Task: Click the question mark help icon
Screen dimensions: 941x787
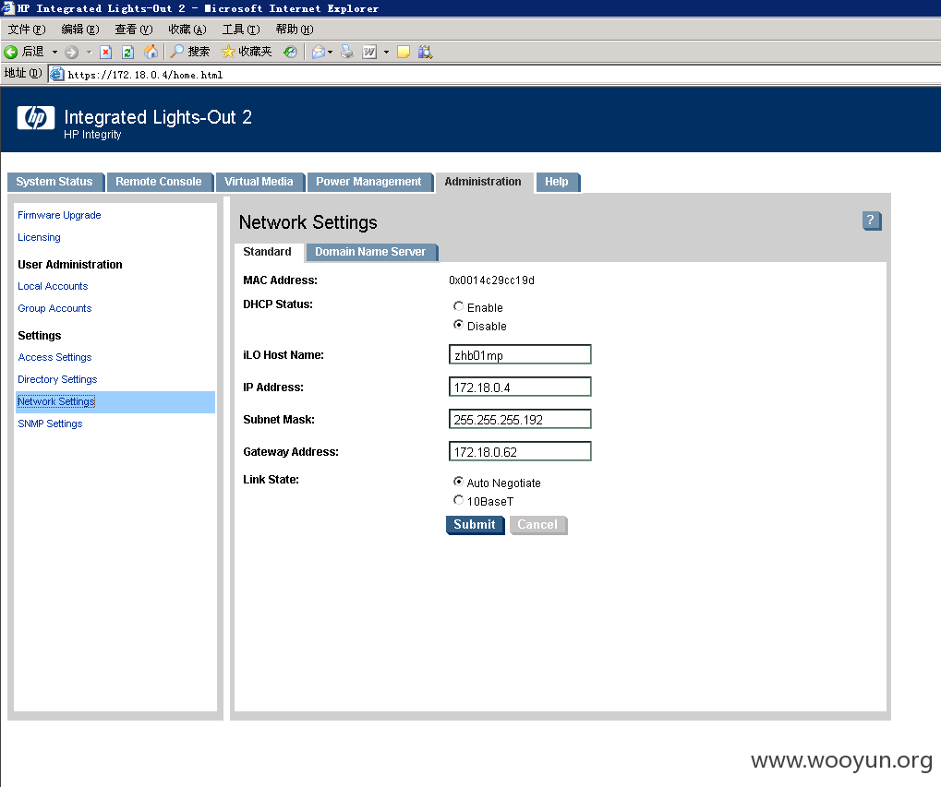Action: point(872,221)
